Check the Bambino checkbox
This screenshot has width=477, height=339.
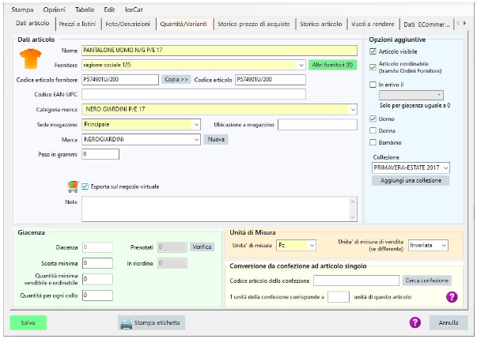[x=373, y=142]
